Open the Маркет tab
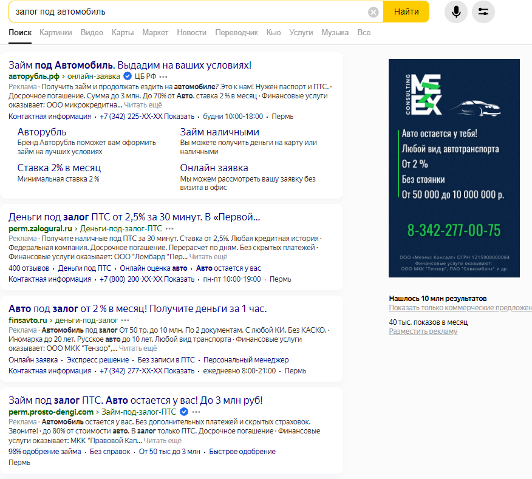This screenshot has height=479, width=532. click(x=155, y=33)
